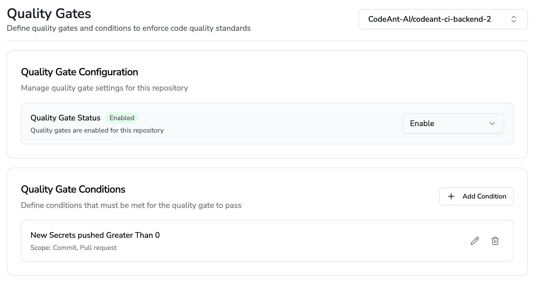Click the green Enabled status badge
538x286 pixels.
[122, 118]
